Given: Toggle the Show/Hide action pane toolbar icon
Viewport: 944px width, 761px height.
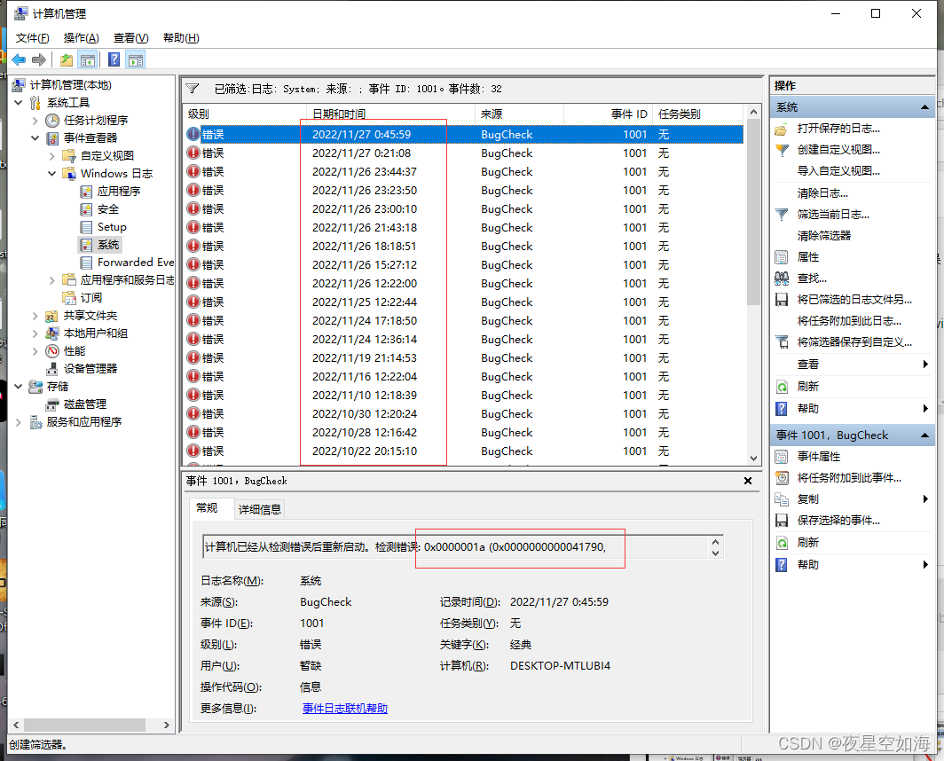Looking at the screenshot, I should coord(136,59).
